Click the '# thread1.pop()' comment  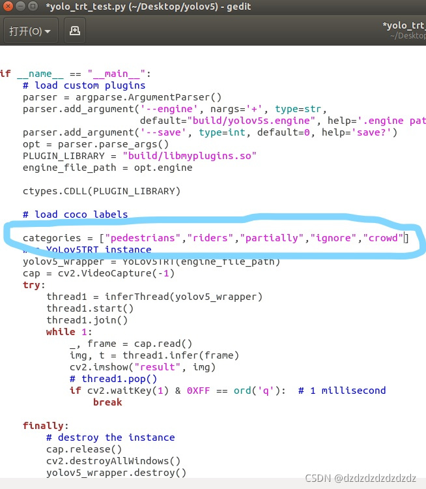point(113,379)
